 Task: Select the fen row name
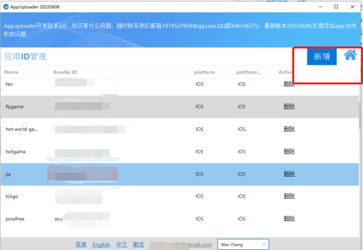tap(9, 84)
